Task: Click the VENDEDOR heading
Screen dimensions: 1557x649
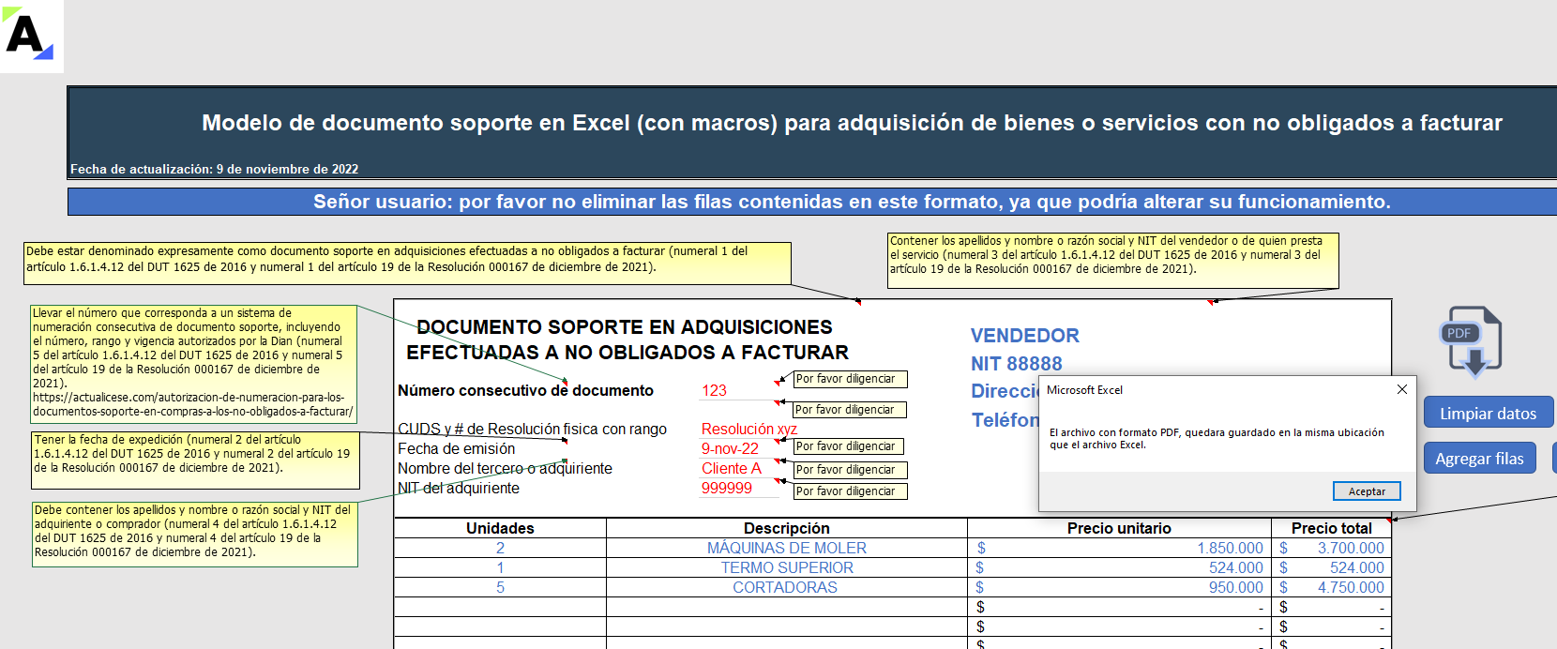Action: click(x=1025, y=336)
